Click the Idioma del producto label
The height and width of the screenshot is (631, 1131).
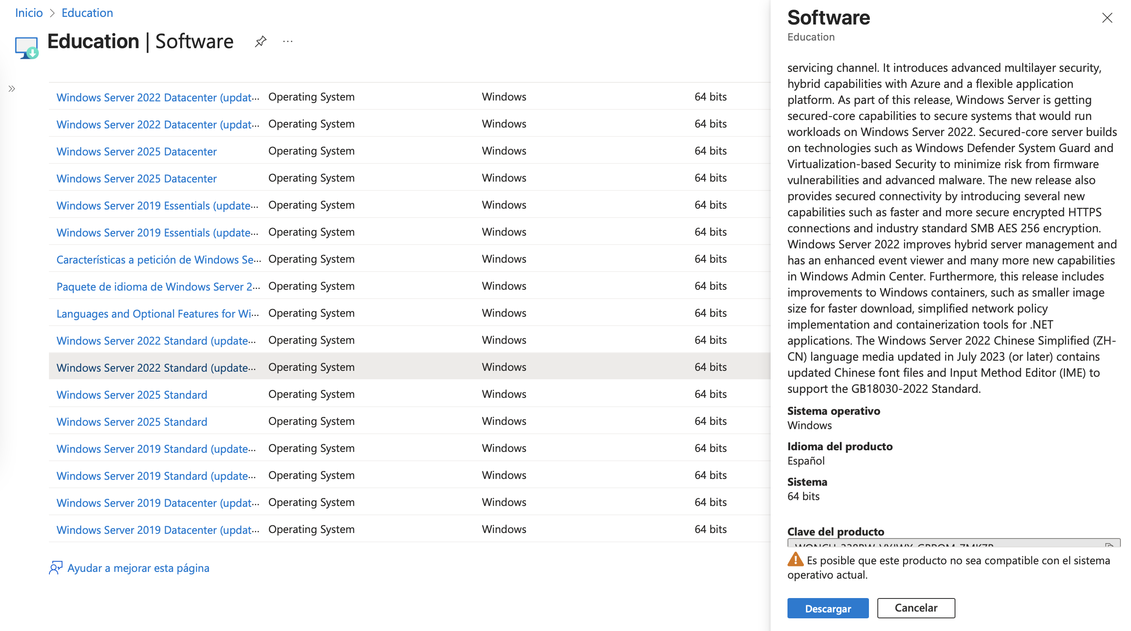pyautogui.click(x=839, y=446)
